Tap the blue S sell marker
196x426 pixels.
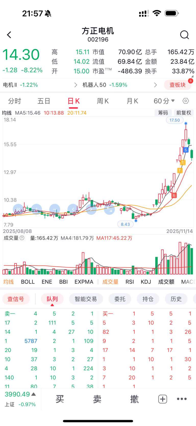186,150
